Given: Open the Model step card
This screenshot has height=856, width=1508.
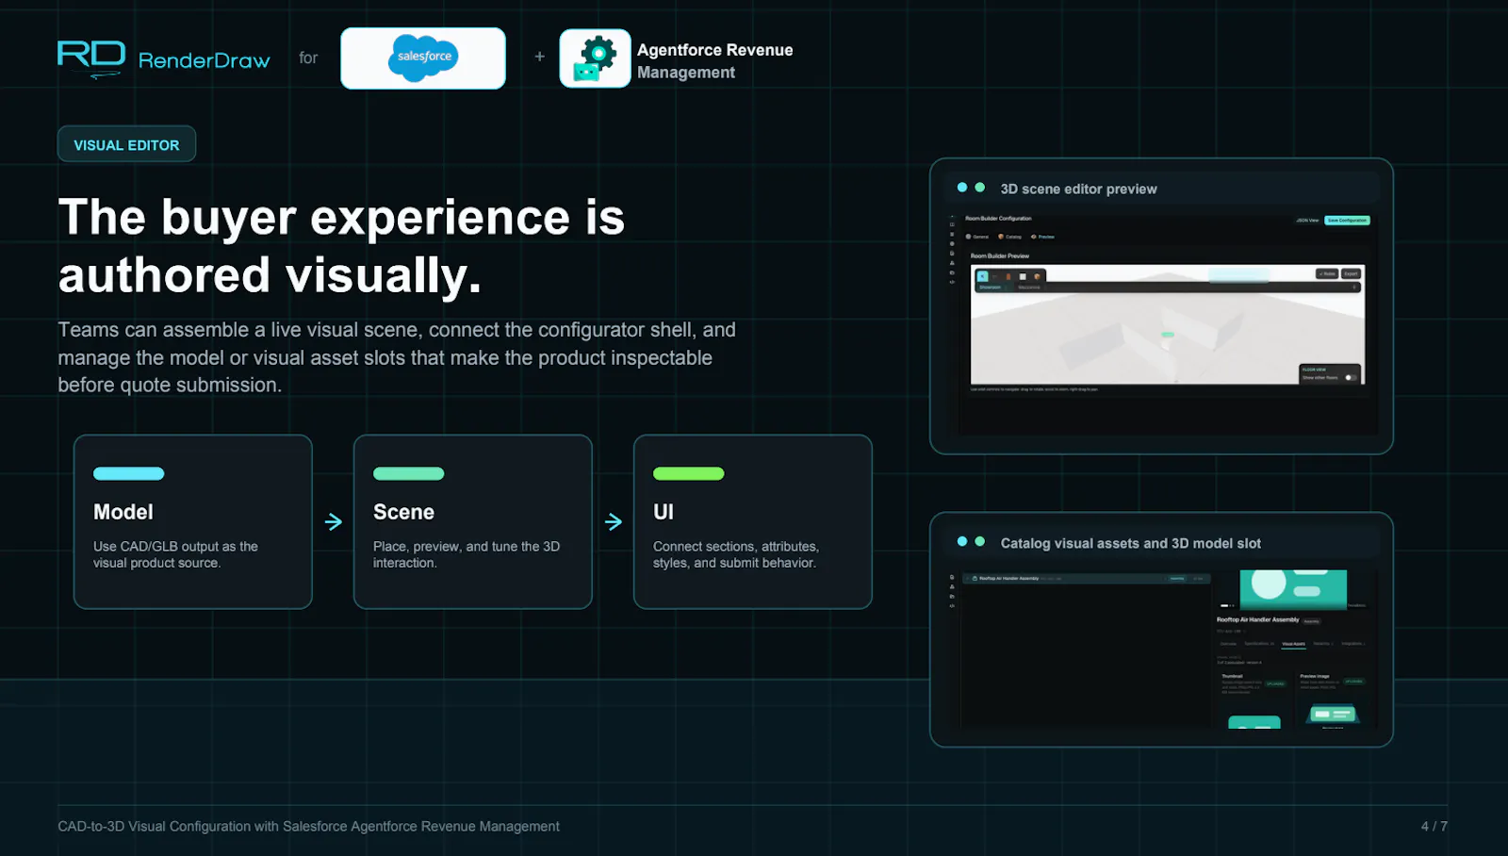Looking at the screenshot, I should coord(192,521).
